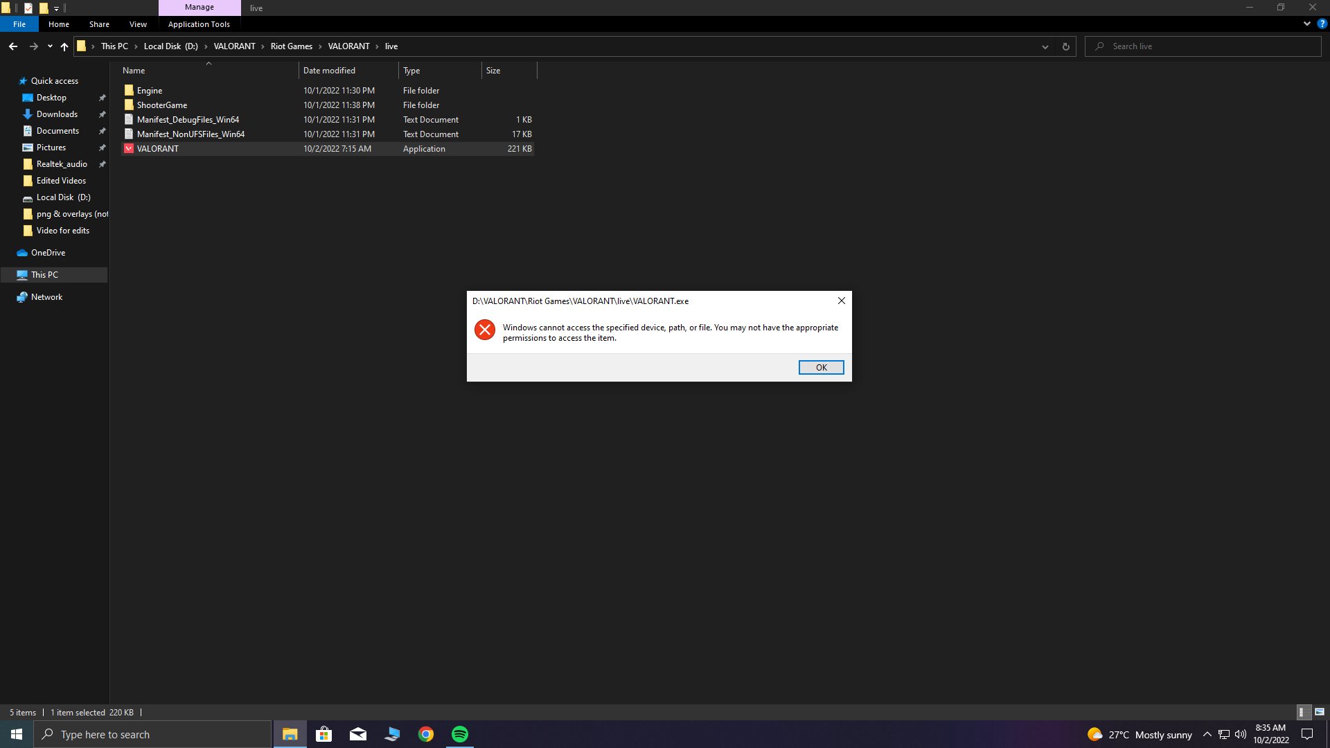Open Quick Access Toolbar customize dropdown
This screenshot has width=1330, height=748.
pos(56,8)
